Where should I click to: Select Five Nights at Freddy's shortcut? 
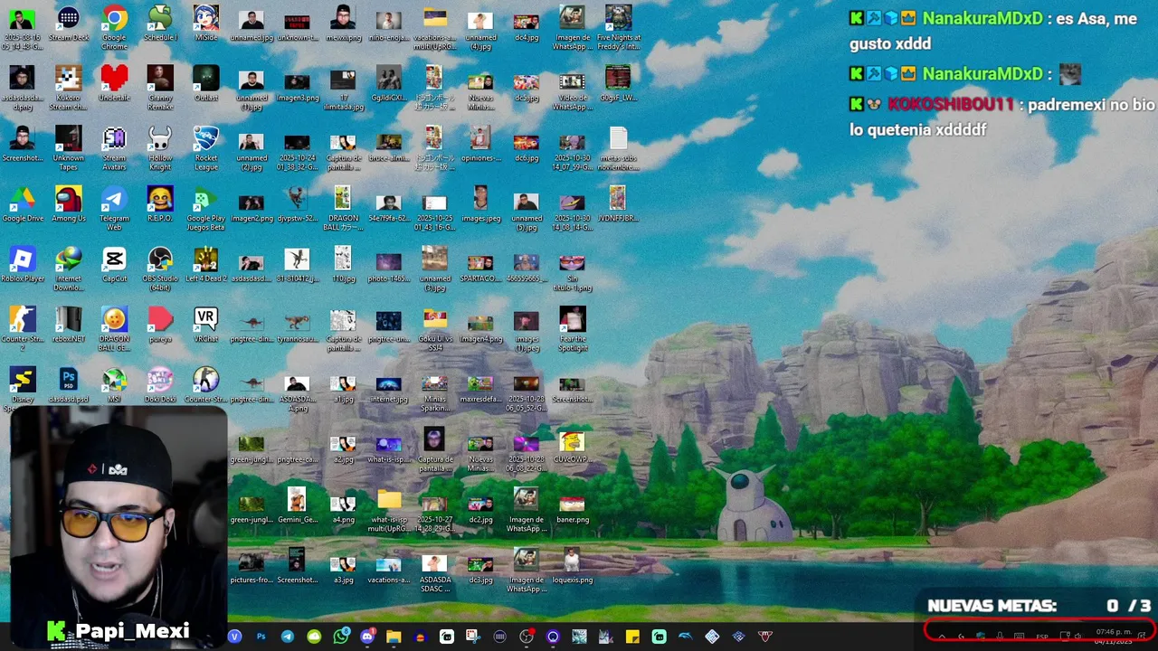coord(618,27)
